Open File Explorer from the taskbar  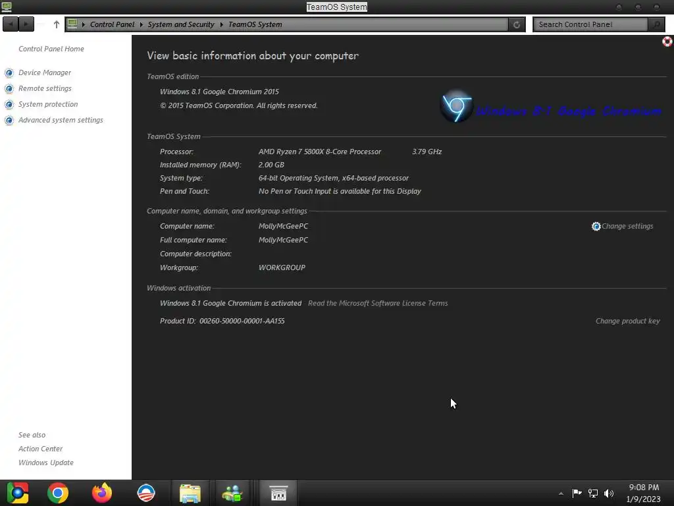(190, 493)
